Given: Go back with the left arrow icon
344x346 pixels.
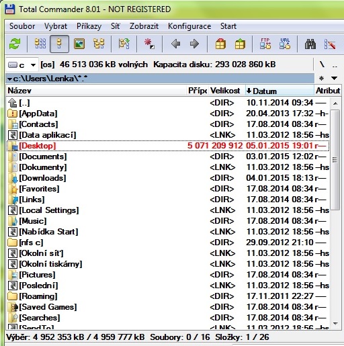Looking at the screenshot, I should pyautogui.click(x=175, y=44).
